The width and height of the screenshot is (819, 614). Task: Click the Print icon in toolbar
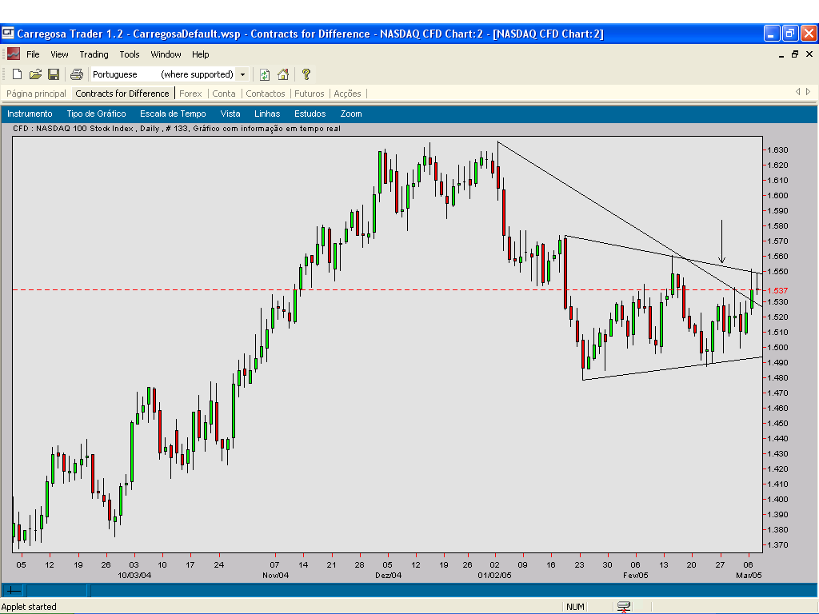point(77,74)
